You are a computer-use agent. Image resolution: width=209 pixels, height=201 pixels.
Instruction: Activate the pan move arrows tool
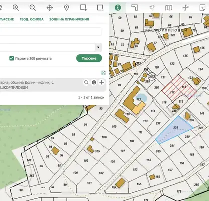[50, 8]
